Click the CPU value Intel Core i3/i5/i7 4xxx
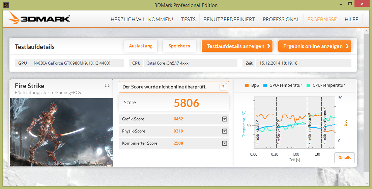The image size is (372, 189). click(168, 63)
